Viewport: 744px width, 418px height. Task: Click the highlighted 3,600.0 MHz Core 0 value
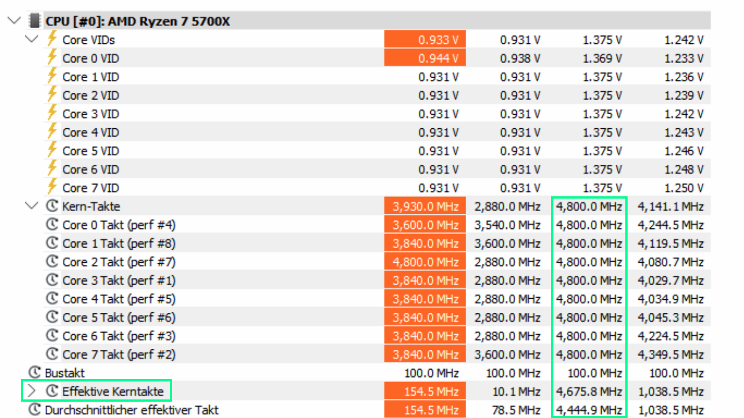tap(425, 225)
